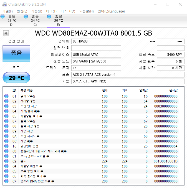The image size is (187, 188).
Task: Click the power-on hours field 0 시간
Action: click(x=171, y=68)
